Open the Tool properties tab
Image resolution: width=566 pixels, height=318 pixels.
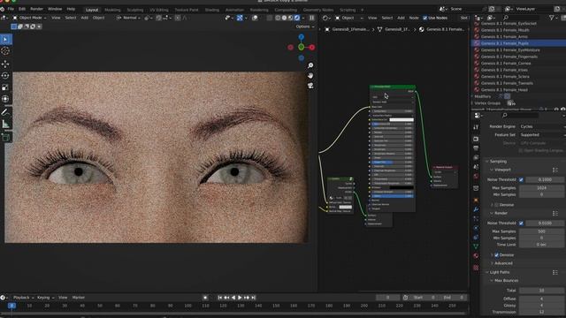tap(476, 127)
